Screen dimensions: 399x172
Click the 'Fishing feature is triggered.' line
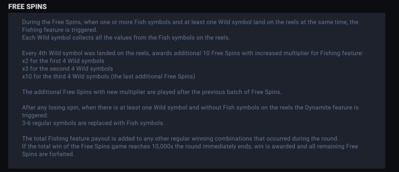click(x=60, y=30)
